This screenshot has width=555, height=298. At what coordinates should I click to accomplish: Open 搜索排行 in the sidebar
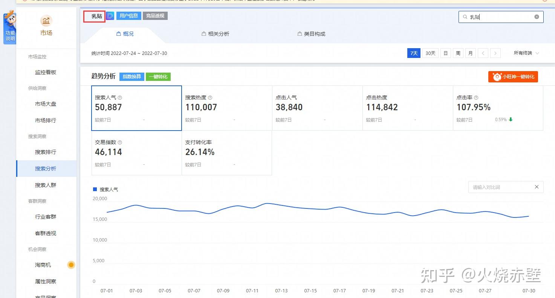46,152
